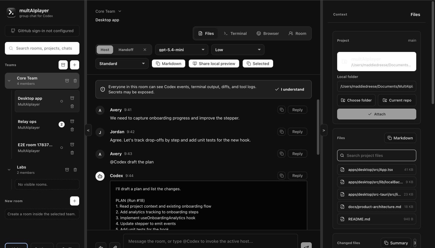Delete the E2E room
Viewport: 435px width, 248px height.
(72, 152)
